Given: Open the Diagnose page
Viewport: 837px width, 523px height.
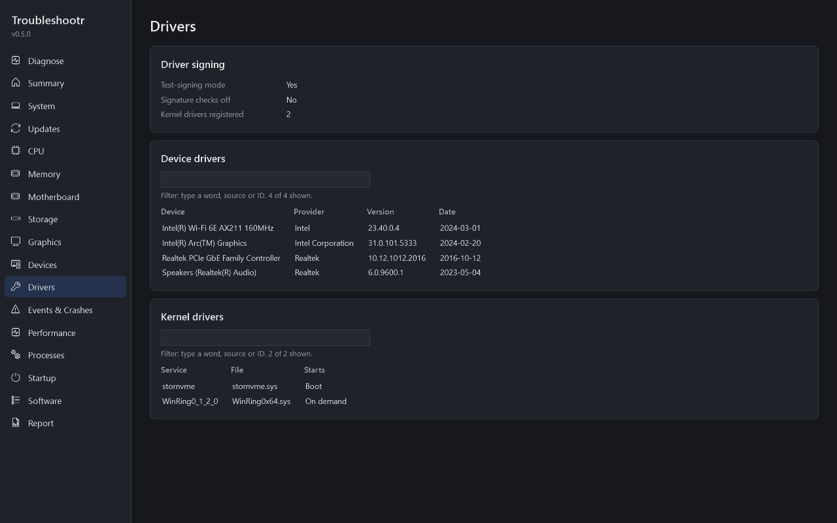Looking at the screenshot, I should pos(46,61).
